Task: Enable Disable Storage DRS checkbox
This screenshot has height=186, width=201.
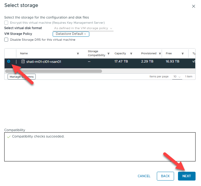Action: pyautogui.click(x=6, y=39)
